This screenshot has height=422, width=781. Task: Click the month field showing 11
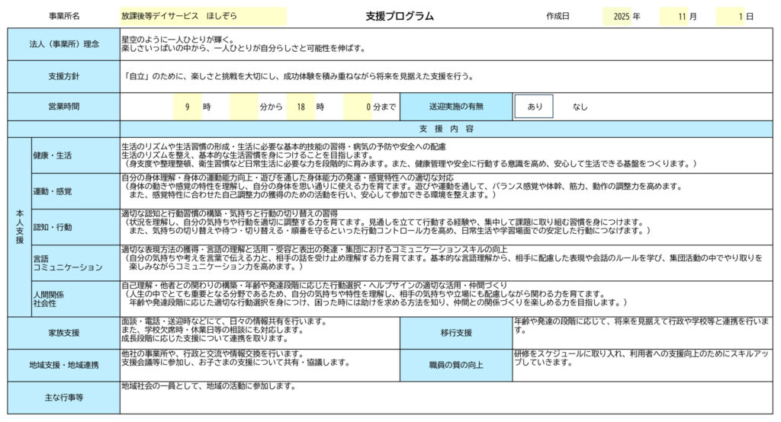coord(673,15)
